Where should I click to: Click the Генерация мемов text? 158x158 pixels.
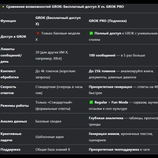(104, 134)
